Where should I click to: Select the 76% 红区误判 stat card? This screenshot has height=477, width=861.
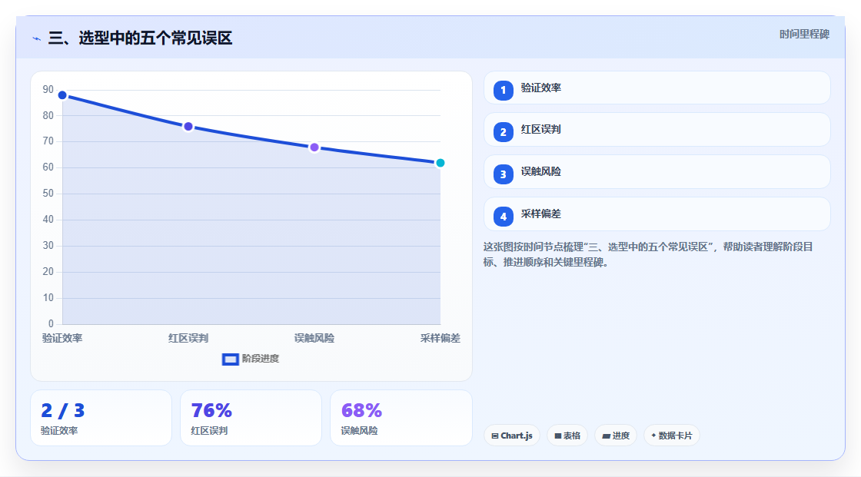(251, 418)
